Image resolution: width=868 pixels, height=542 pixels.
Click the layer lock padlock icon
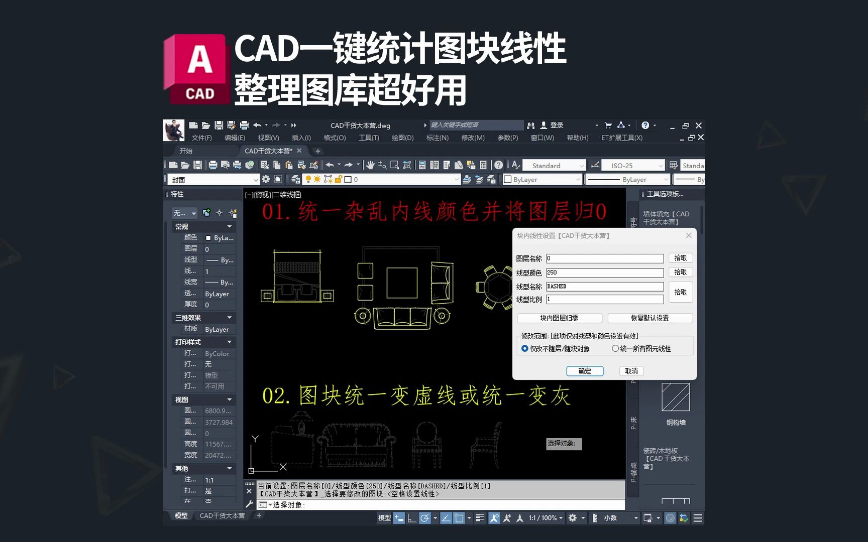pos(338,179)
